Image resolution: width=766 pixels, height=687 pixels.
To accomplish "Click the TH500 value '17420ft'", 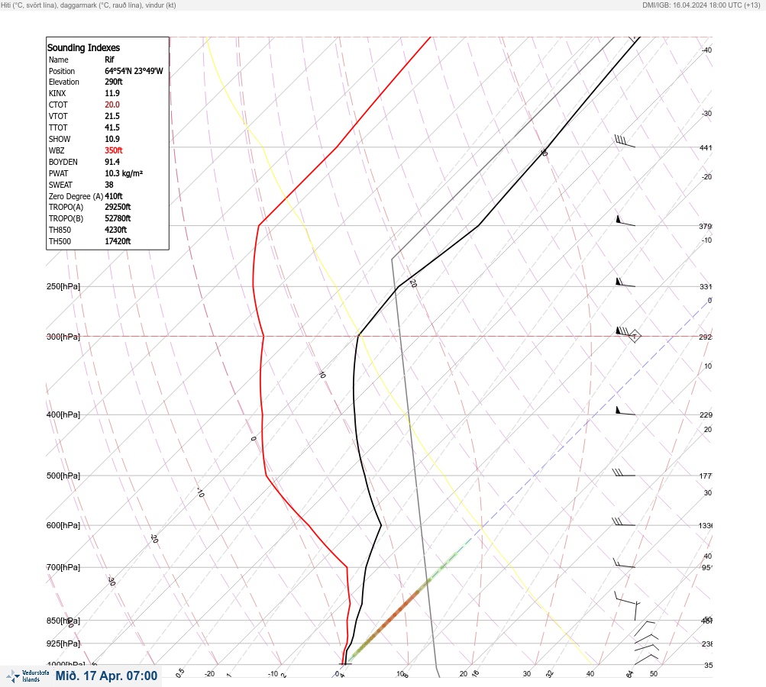I will (x=118, y=241).
